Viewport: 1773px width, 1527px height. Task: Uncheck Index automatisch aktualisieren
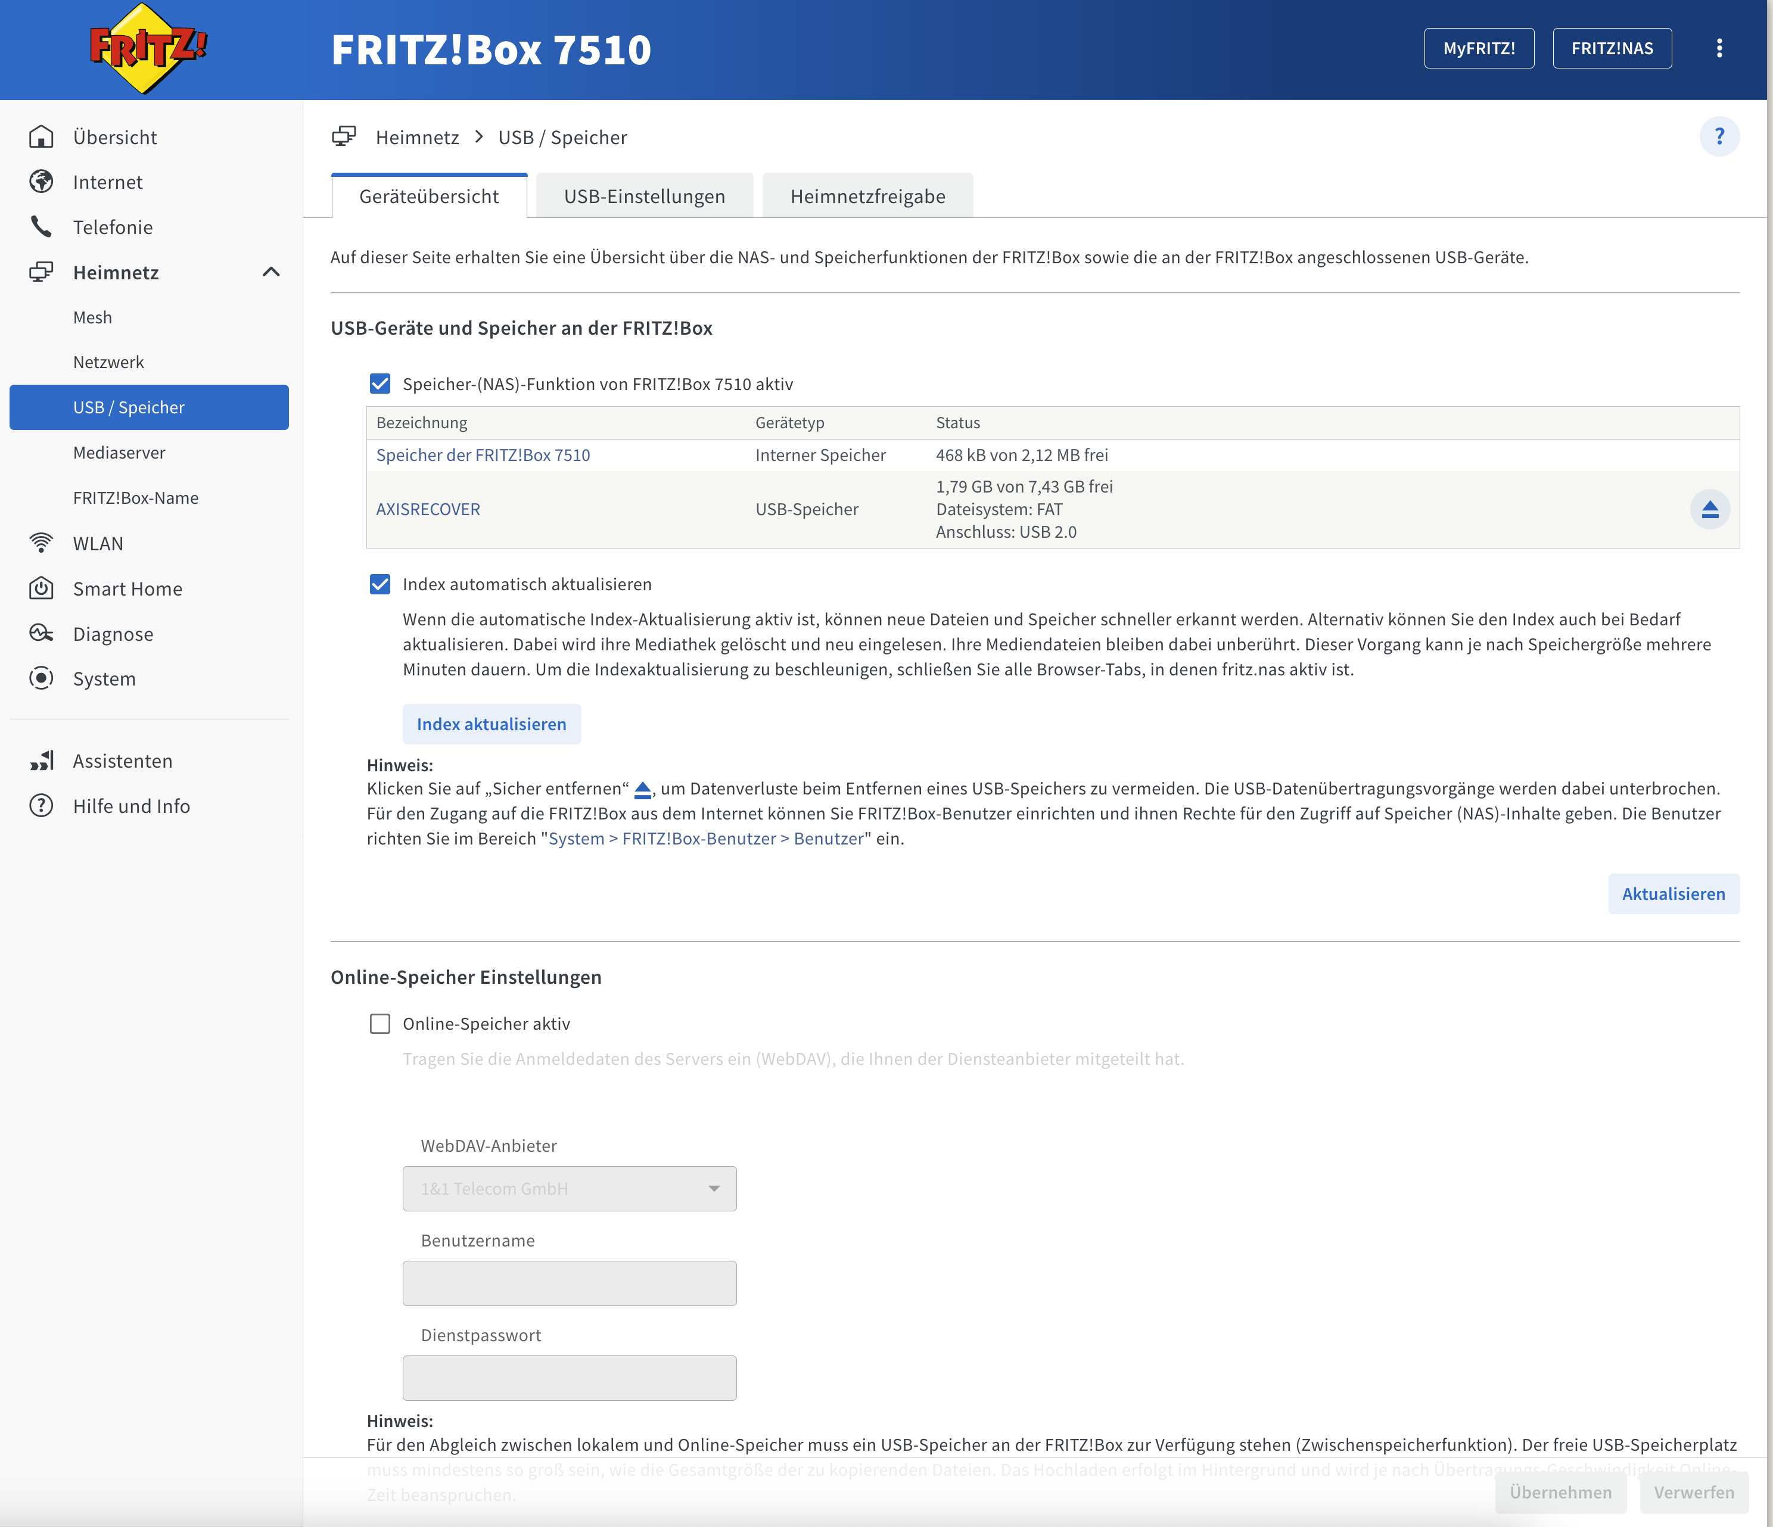click(x=380, y=584)
